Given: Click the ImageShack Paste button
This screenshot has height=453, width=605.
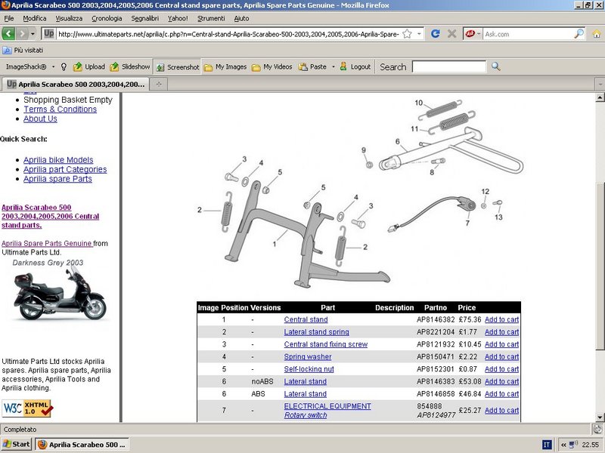Looking at the screenshot, I should [313, 67].
